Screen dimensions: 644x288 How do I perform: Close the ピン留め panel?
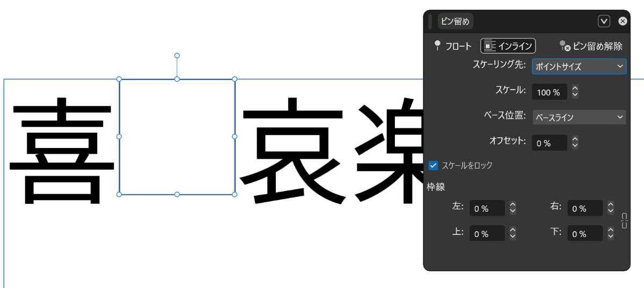pos(623,21)
